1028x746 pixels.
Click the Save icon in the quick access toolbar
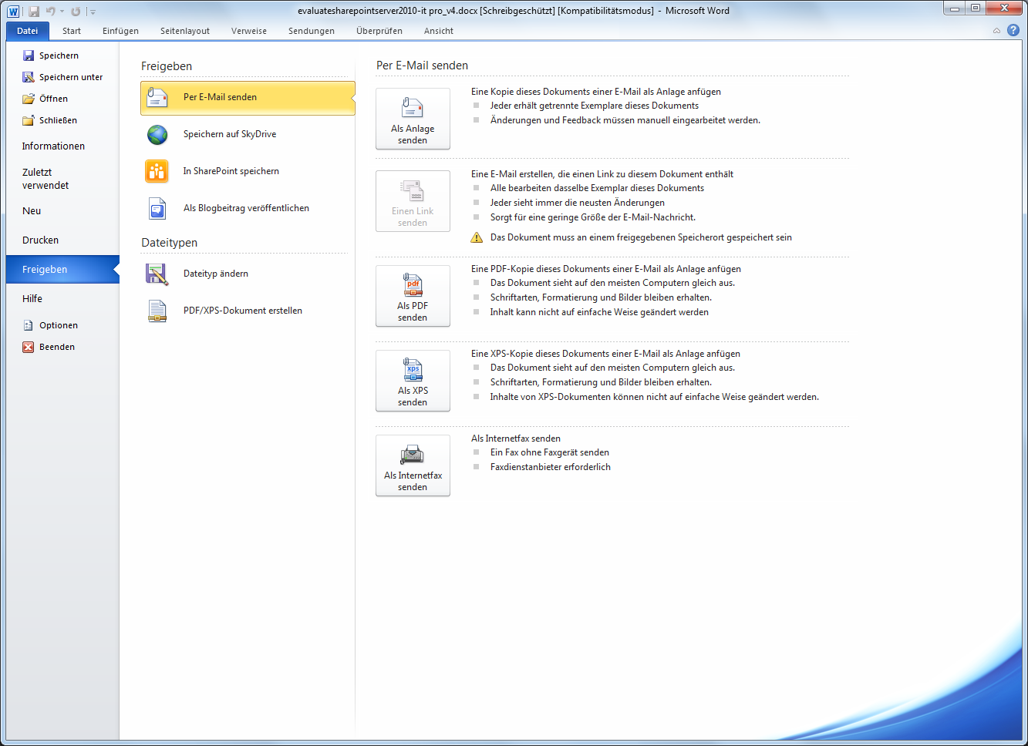tap(34, 11)
